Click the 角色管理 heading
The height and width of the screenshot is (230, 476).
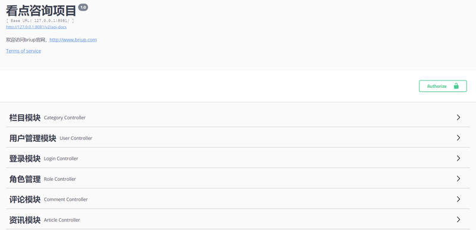point(25,179)
